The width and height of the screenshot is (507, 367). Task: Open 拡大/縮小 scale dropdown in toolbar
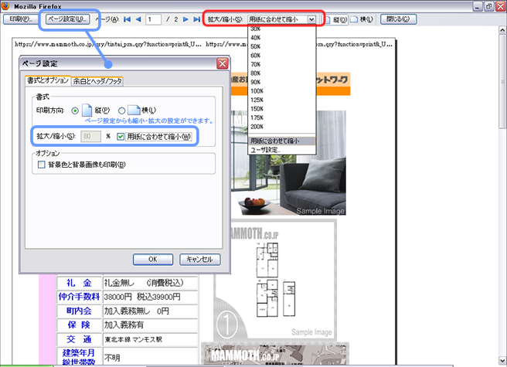point(281,19)
